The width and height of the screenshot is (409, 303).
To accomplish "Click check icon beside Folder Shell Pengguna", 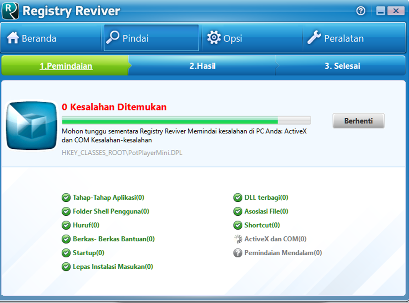I will [66, 212].
